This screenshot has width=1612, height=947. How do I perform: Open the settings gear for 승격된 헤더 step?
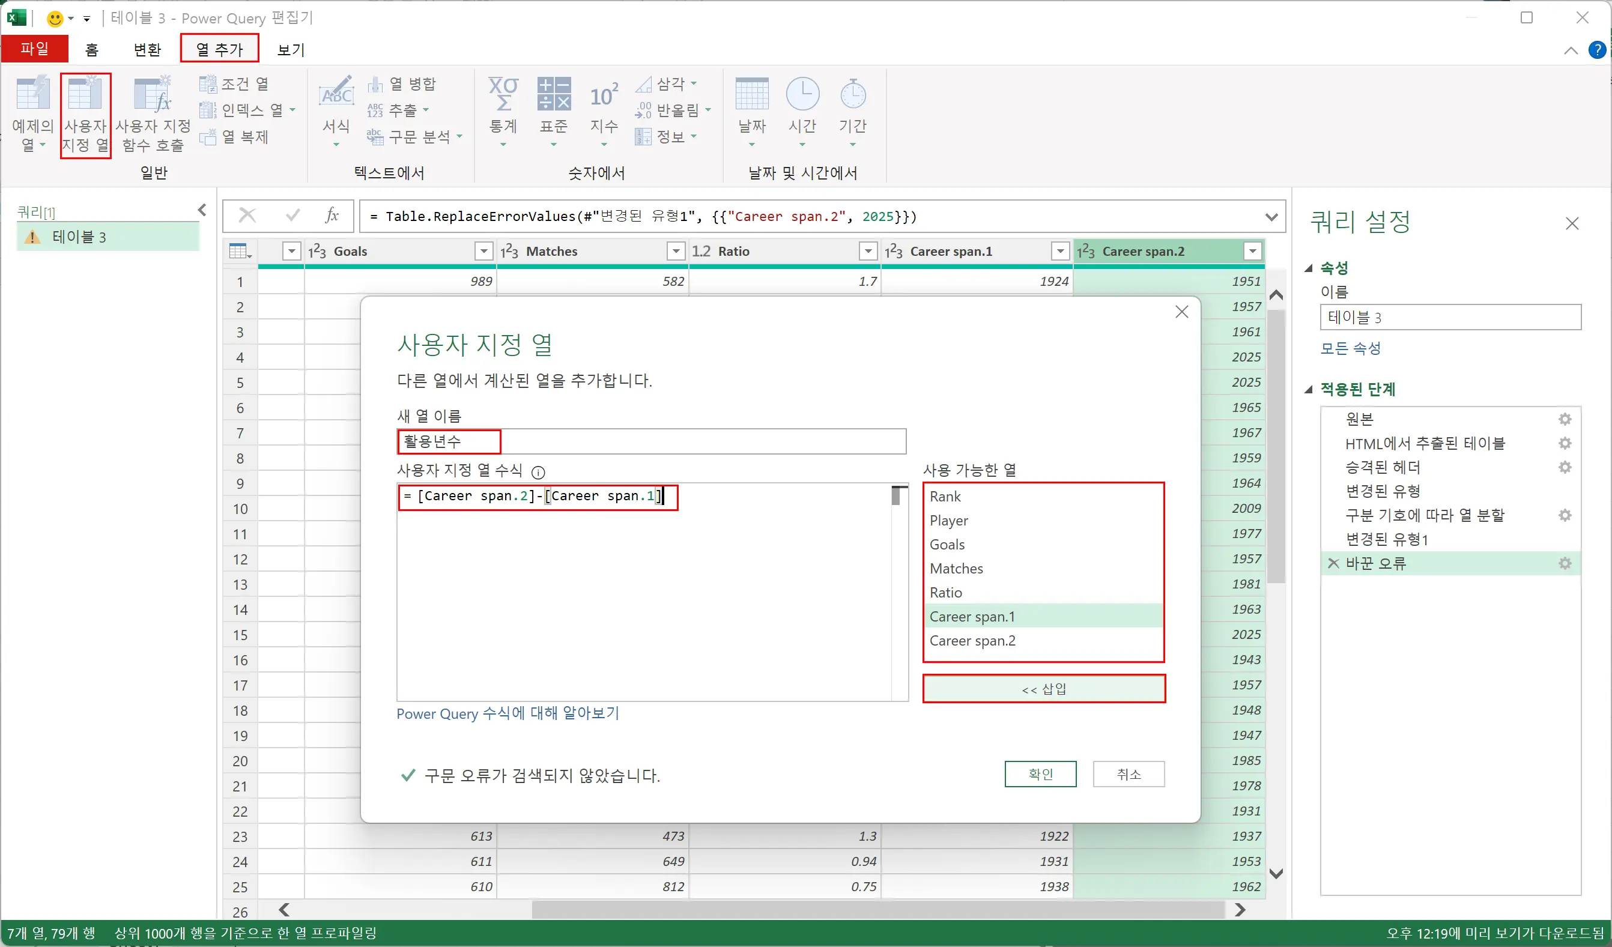click(x=1565, y=467)
